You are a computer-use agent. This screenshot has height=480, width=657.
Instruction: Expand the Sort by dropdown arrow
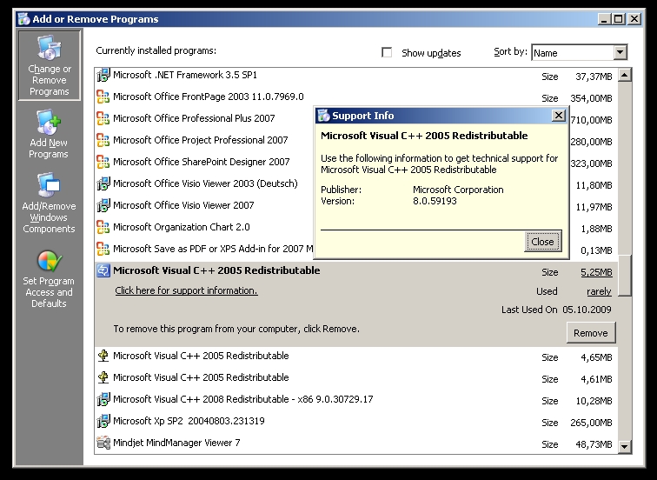(x=620, y=53)
